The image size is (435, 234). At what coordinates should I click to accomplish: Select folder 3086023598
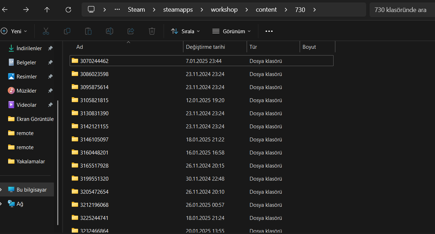201,74
